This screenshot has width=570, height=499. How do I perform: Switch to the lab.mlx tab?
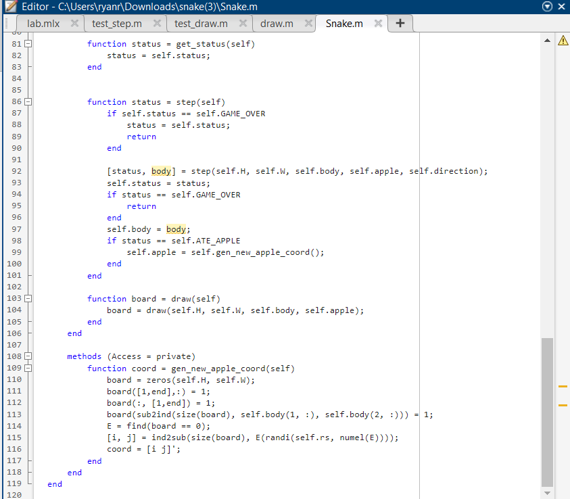coord(44,22)
